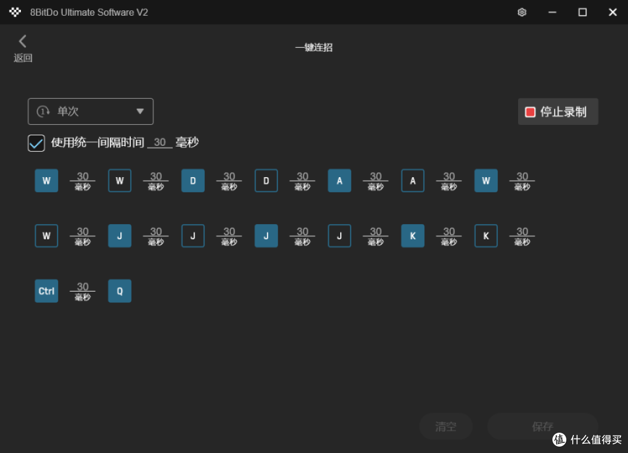The width and height of the screenshot is (628, 453).
Task: Click the 保存 save button
Action: point(543,426)
